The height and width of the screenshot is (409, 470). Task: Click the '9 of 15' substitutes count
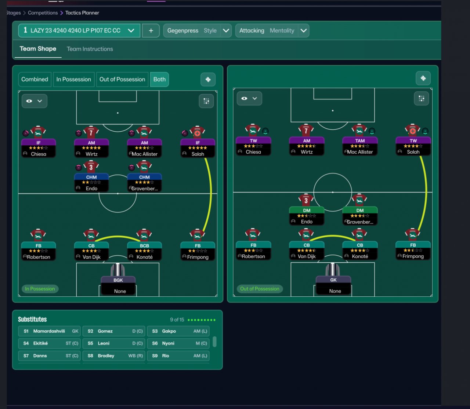click(x=177, y=320)
